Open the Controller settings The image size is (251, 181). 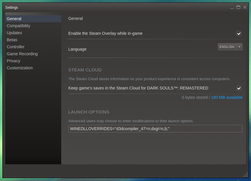(33, 47)
